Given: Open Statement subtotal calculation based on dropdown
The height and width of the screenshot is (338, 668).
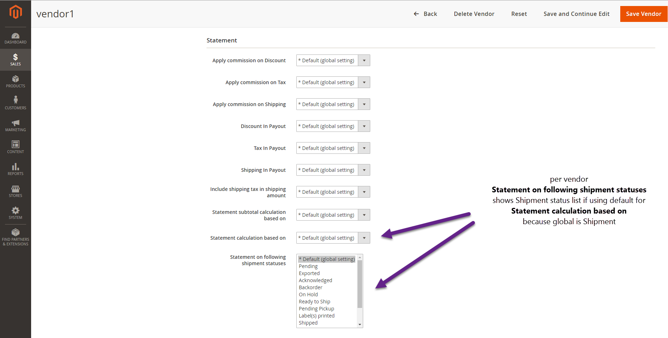Looking at the screenshot, I should pos(333,215).
